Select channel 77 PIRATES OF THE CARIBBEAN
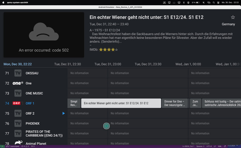This screenshot has height=148, width=241. pyautogui.click(x=34, y=134)
